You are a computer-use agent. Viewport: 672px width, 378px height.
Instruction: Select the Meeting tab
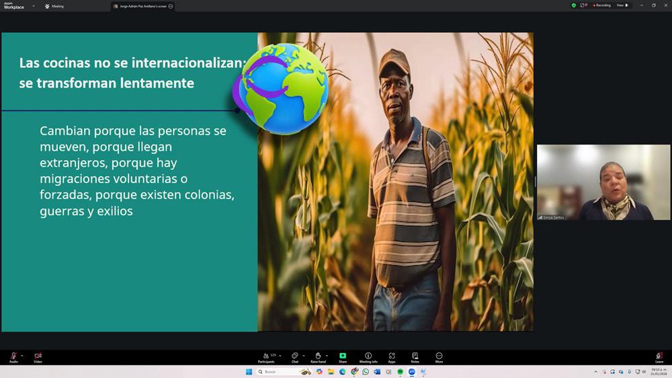[x=54, y=6]
